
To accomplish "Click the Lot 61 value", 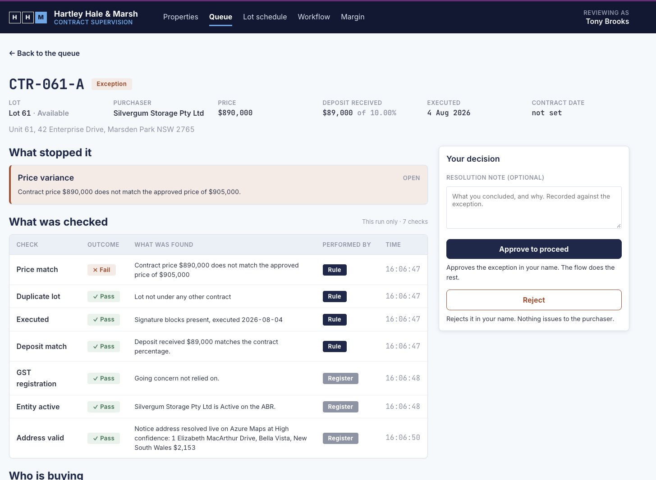I will click(x=20, y=113).
